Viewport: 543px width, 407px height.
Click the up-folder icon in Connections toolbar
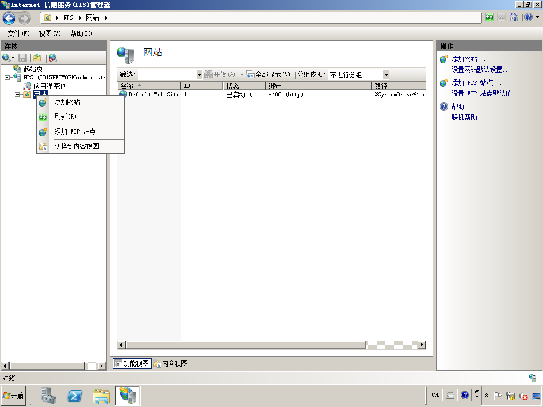[x=37, y=58]
